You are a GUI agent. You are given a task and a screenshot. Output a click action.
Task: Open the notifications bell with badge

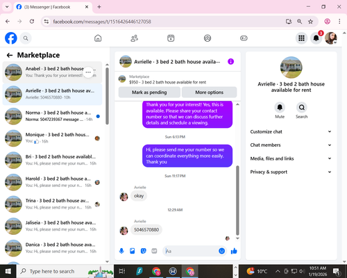tap(316, 38)
